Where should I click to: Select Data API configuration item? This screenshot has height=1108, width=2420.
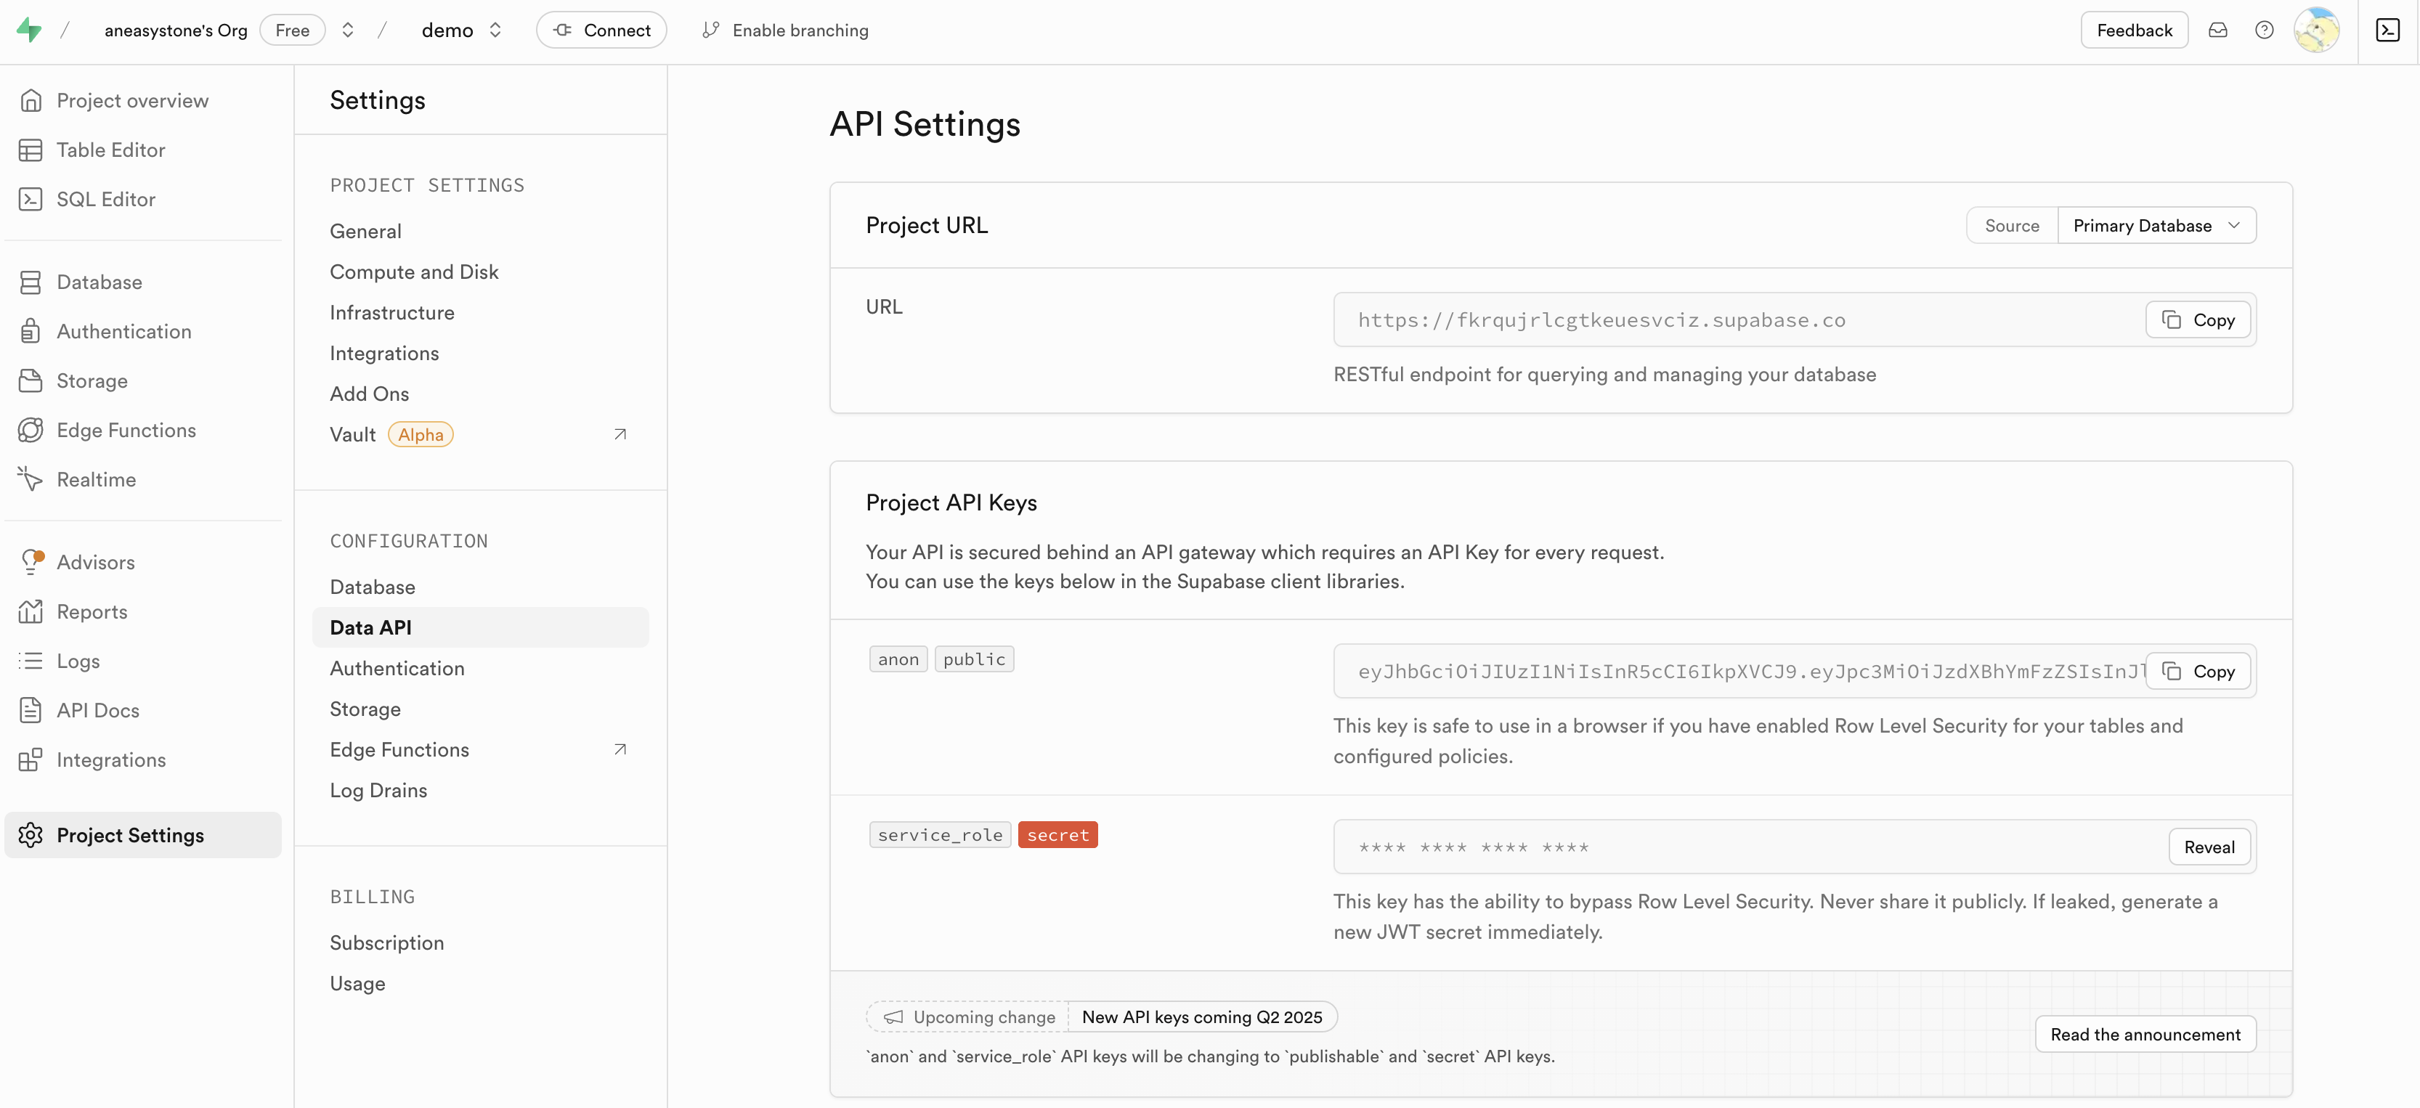click(x=480, y=627)
